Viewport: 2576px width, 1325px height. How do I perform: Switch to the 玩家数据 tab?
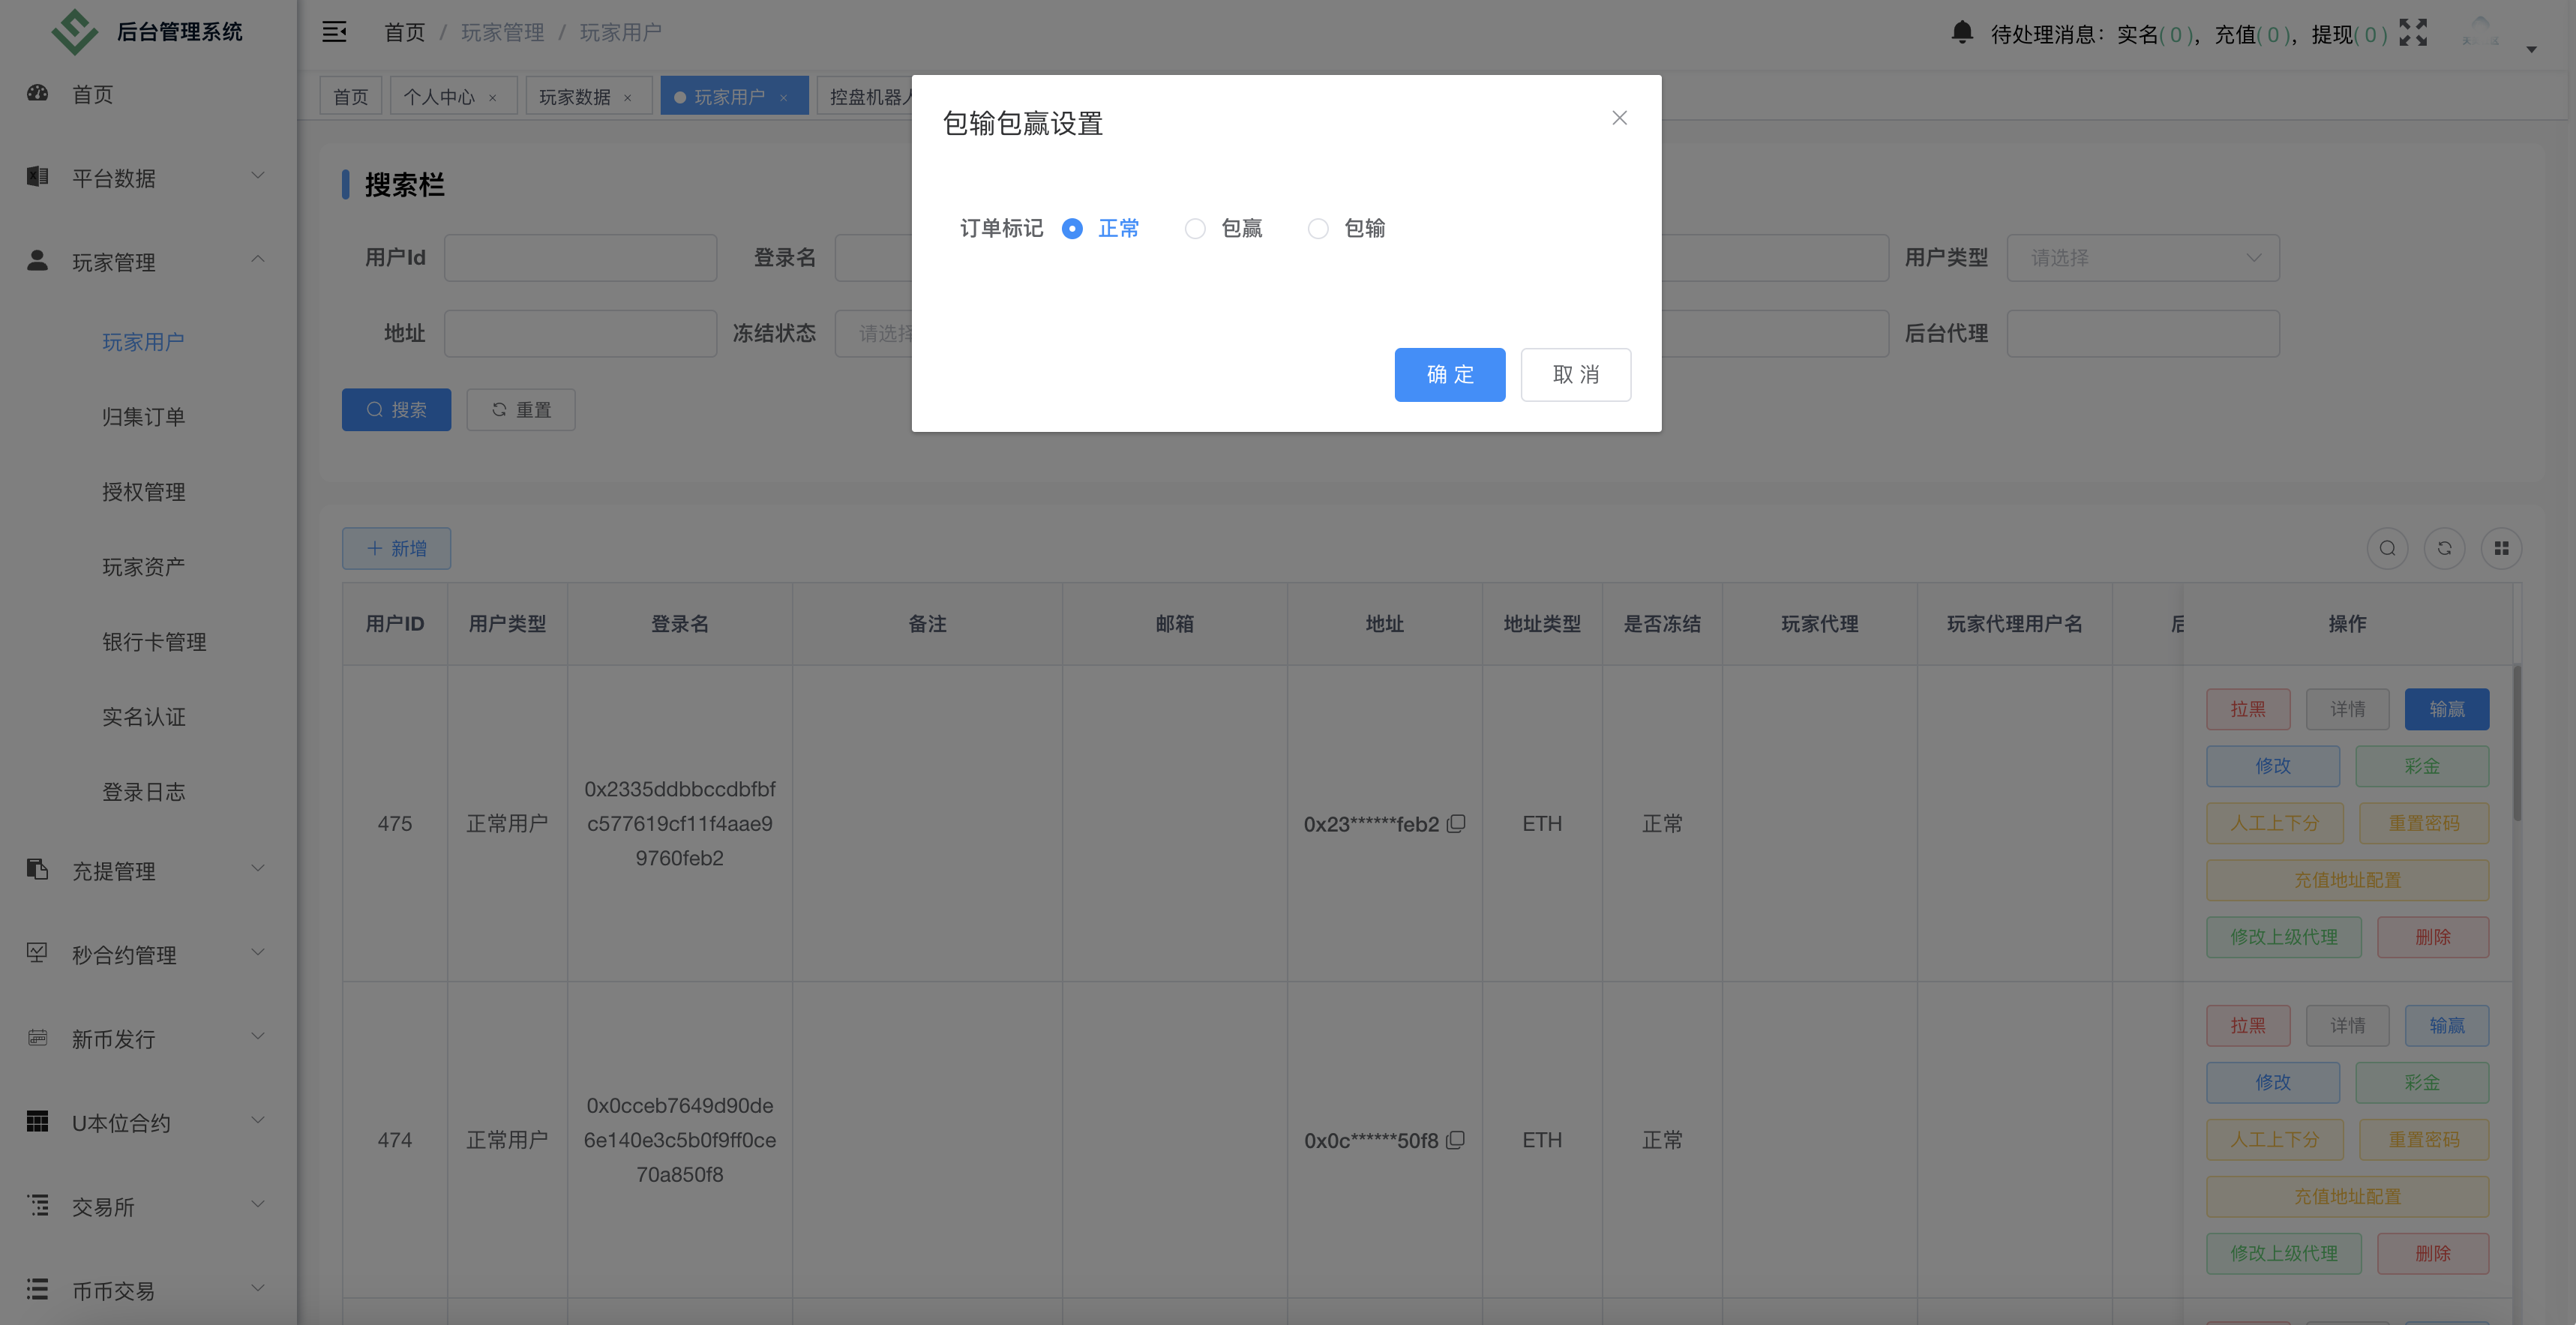tap(576, 95)
